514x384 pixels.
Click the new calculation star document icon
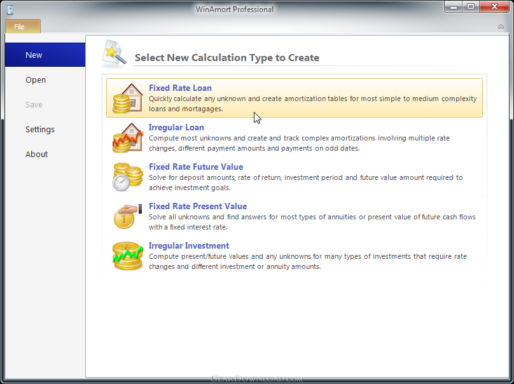[114, 54]
